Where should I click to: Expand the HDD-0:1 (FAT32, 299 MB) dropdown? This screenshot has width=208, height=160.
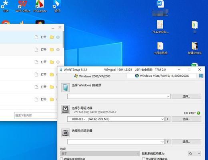pyautogui.click(x=162, y=119)
